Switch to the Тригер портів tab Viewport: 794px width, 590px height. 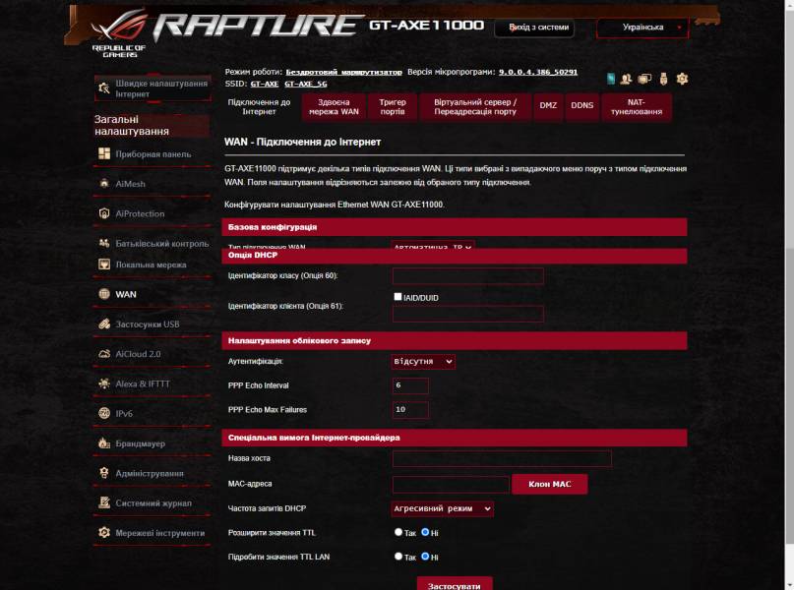pyautogui.click(x=393, y=107)
